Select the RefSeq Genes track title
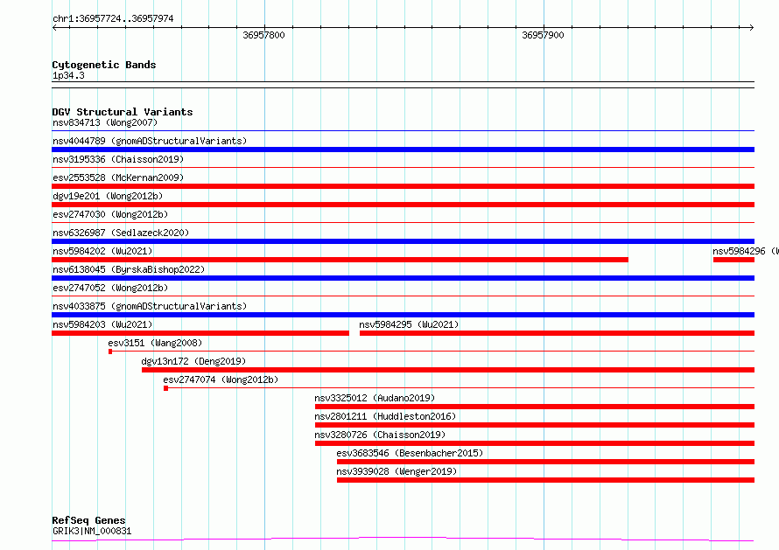Screen dimensions: 779x550 point(88,520)
